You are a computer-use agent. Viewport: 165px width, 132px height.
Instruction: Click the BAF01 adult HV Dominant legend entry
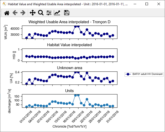[147, 74]
